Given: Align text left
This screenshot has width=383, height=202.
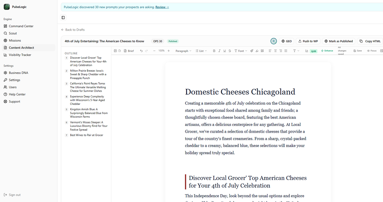Looking at the screenshot, I should click(x=270, y=51).
